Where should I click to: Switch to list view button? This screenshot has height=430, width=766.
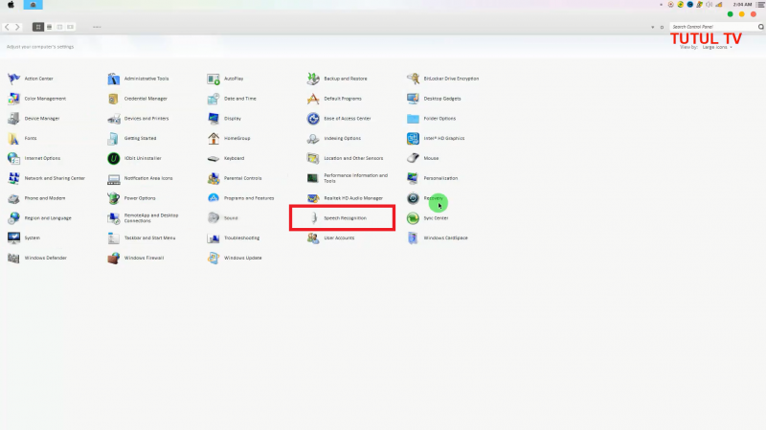(x=49, y=27)
